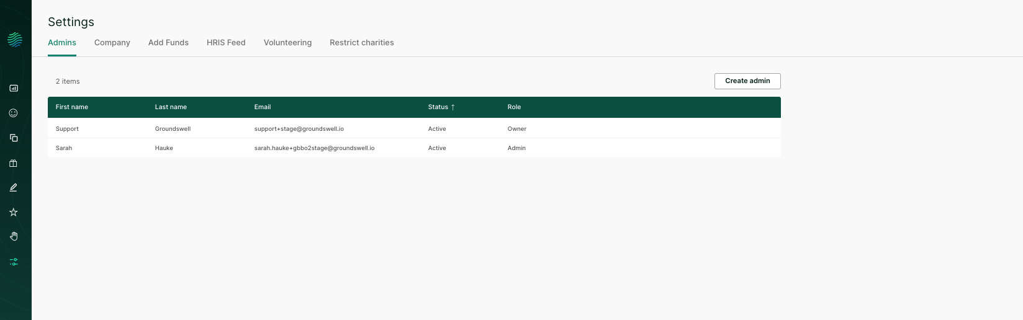Screen dimensions: 1023x320
Task: Click the Groundswell logo in sidebar
Action: tap(15, 40)
